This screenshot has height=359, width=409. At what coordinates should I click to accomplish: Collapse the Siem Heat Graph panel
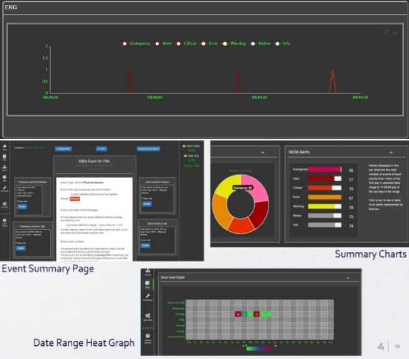tap(348, 278)
